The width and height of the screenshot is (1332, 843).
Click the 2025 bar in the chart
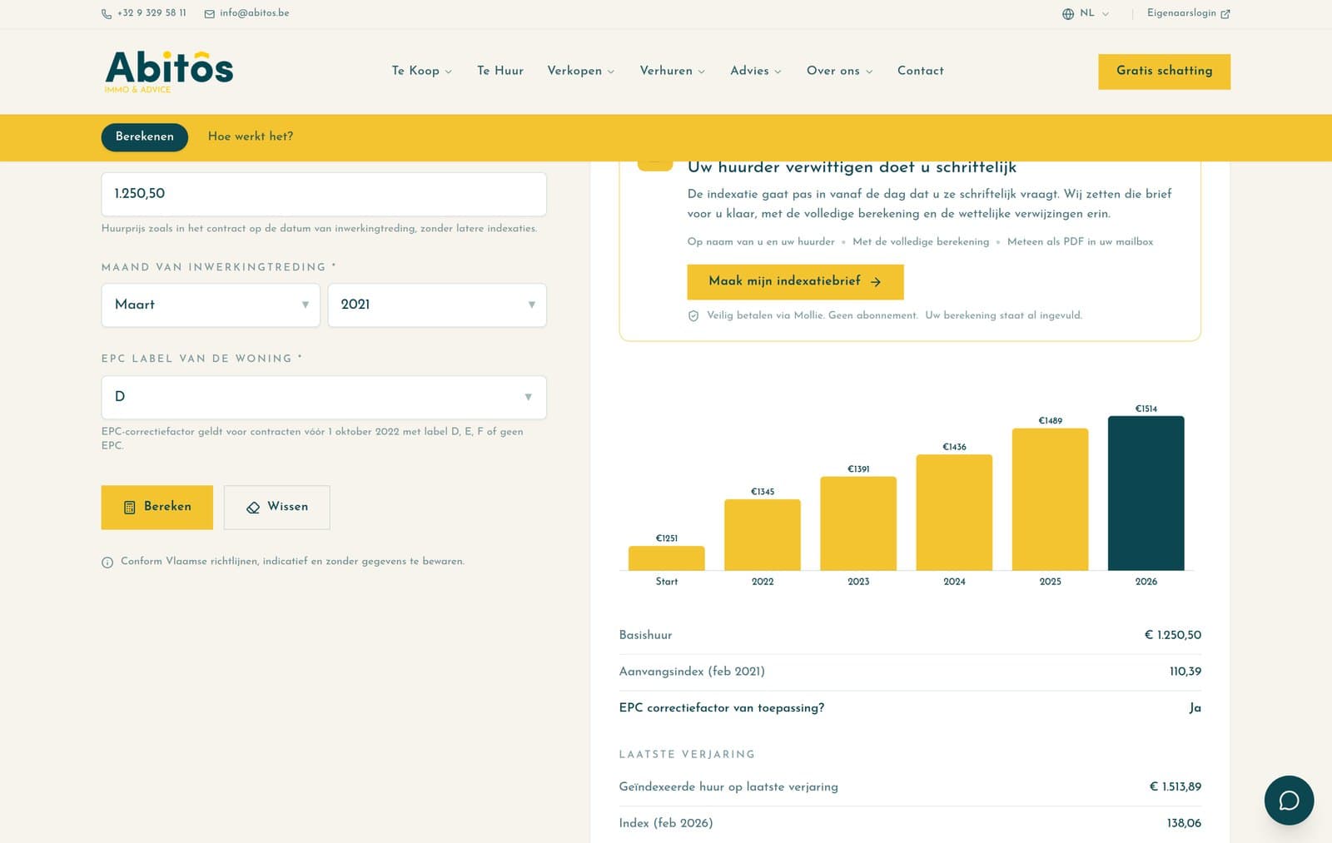(1050, 499)
